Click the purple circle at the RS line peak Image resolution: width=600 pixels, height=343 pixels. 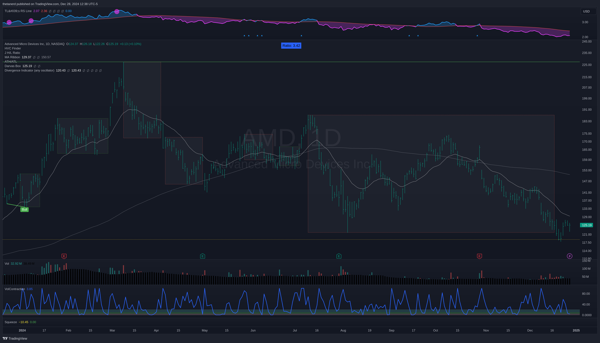click(117, 12)
